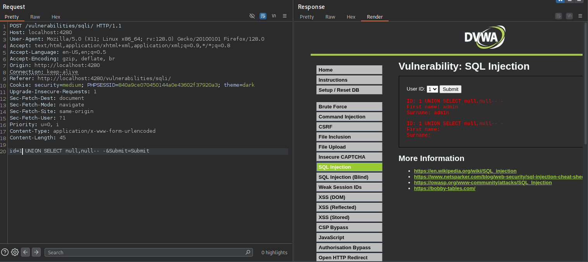This screenshot has height=262, width=588.
Task: Open the File Upload menu item
Action: [349, 147]
